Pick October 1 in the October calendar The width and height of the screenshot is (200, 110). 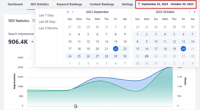point(137,34)
